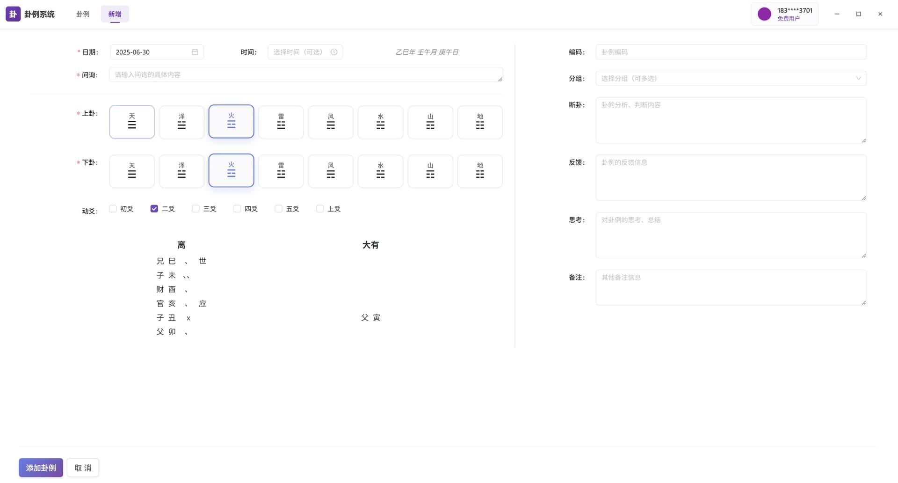Click the 子 丑 x moving line row
This screenshot has height=483, width=898.
174,317
